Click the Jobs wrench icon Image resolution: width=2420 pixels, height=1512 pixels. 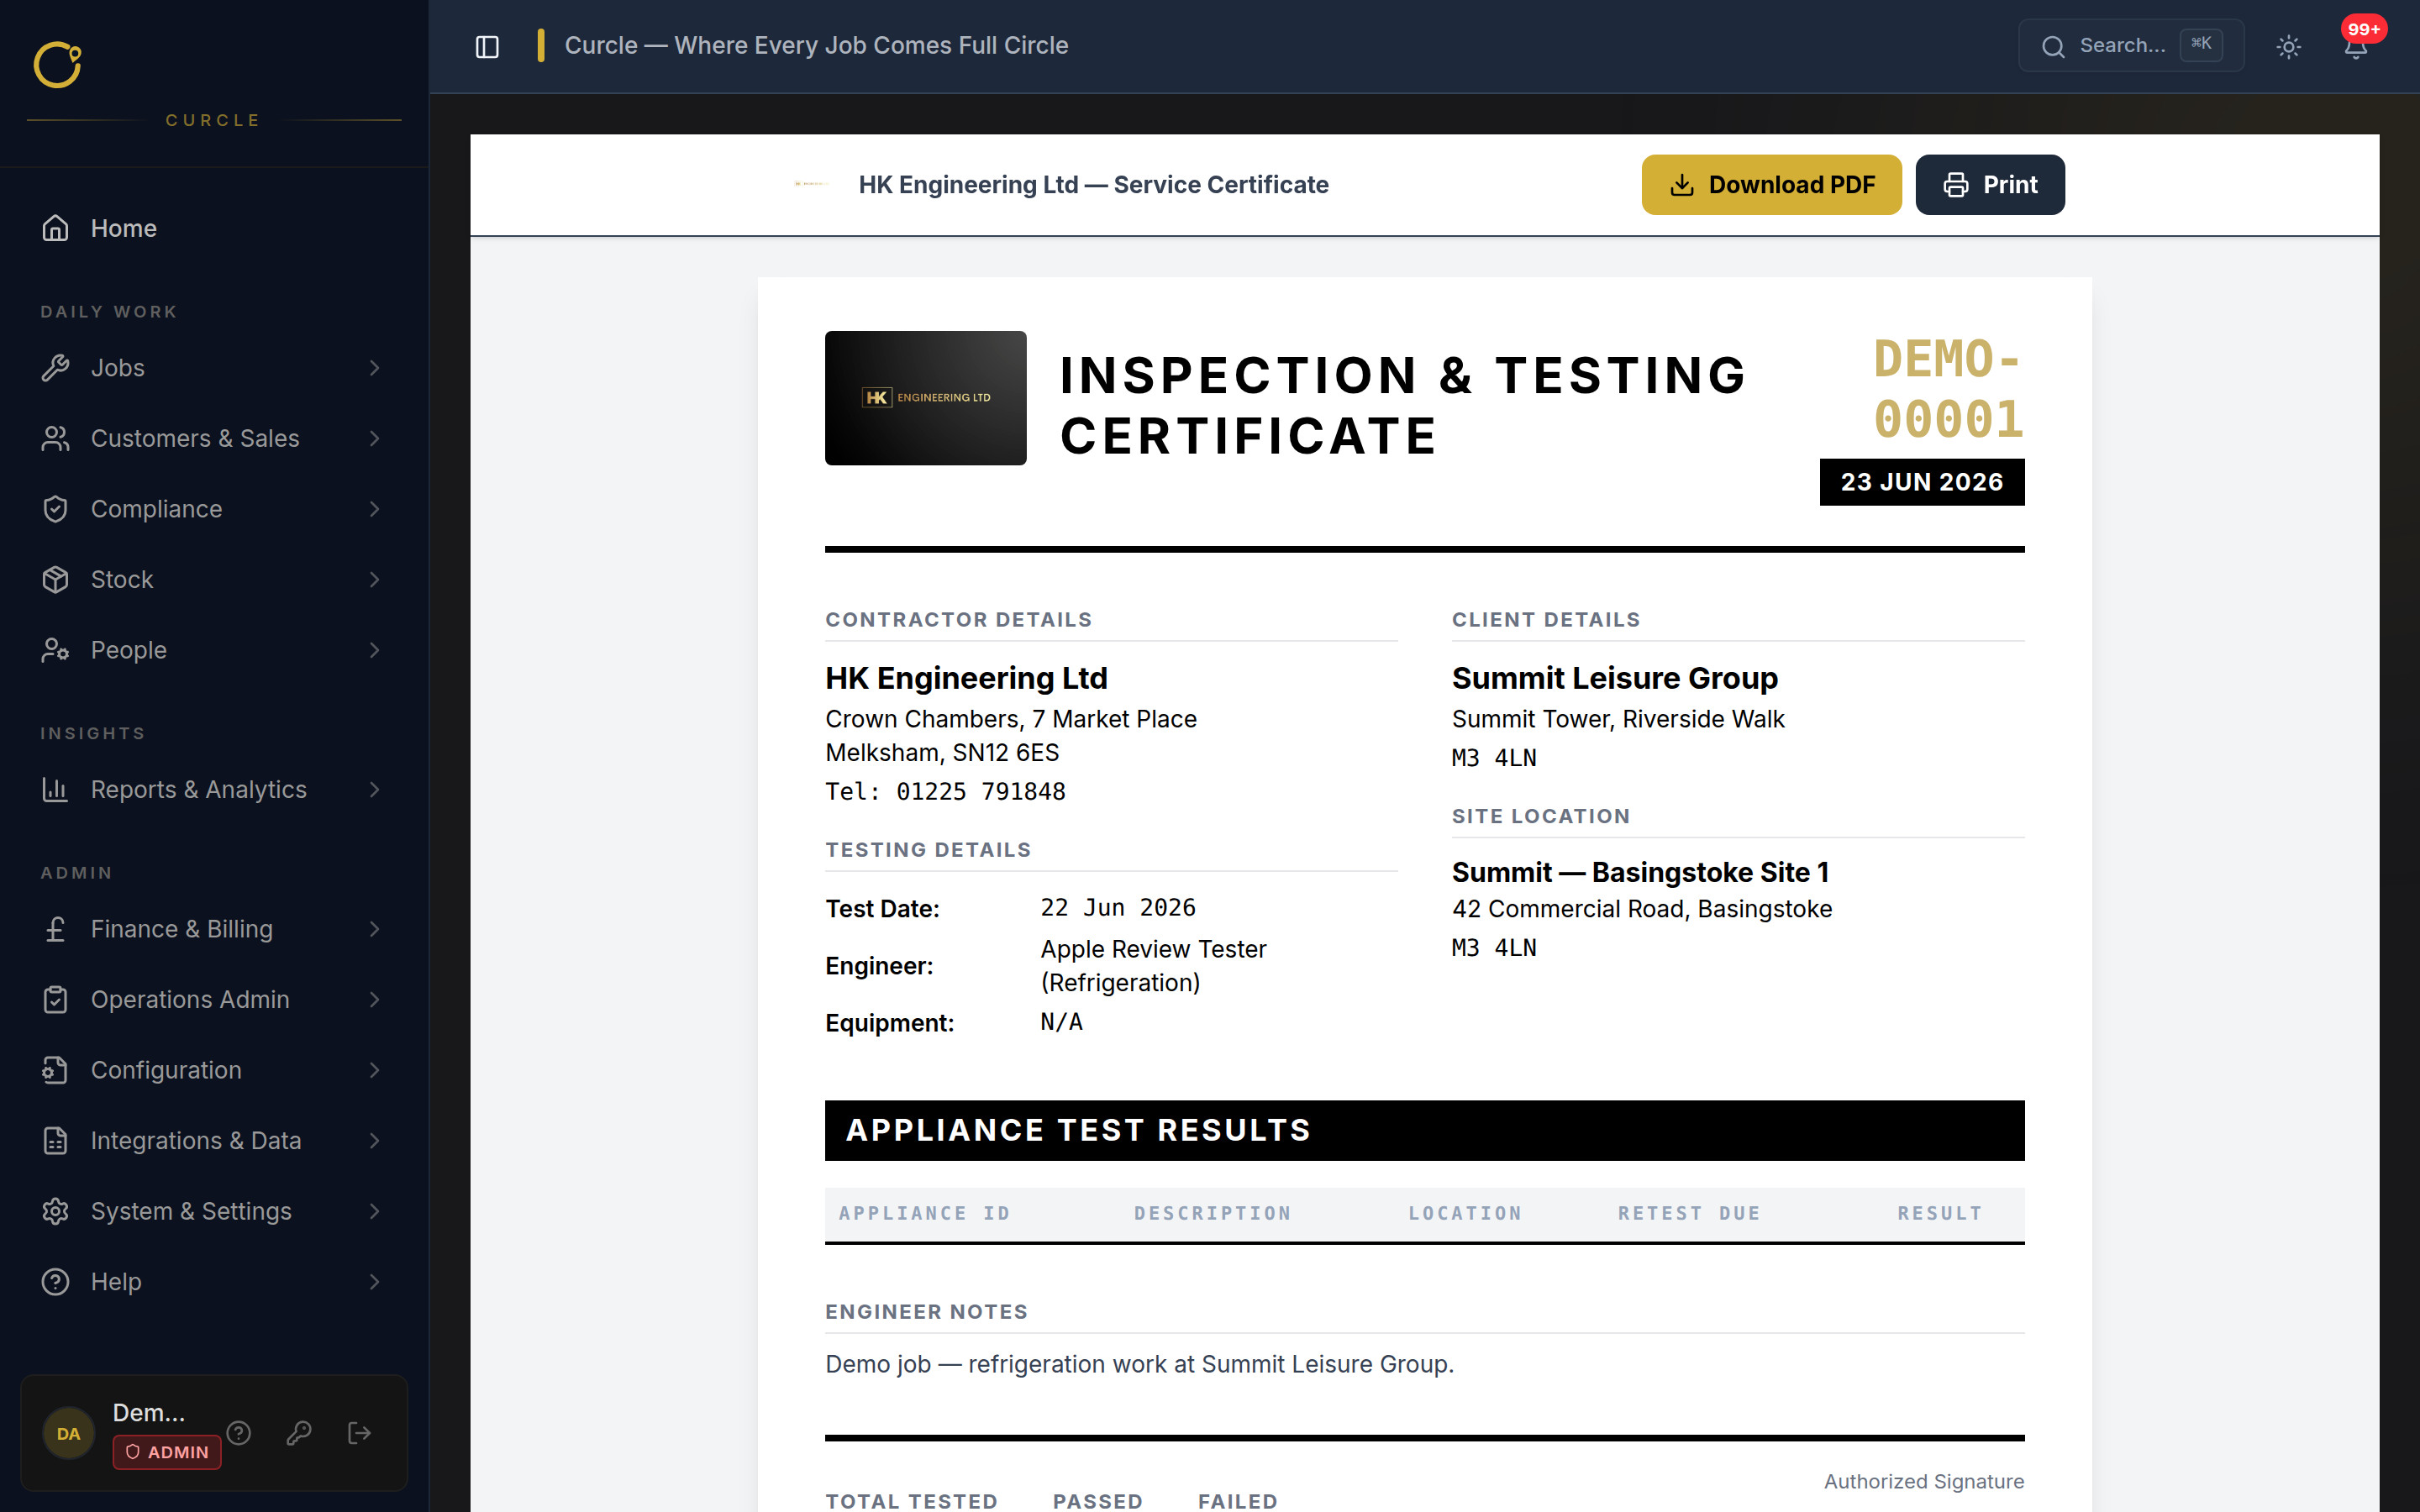(55, 368)
